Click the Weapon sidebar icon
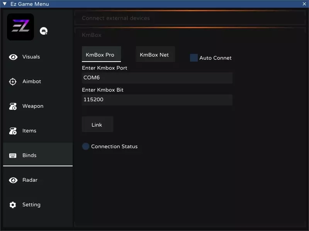 (x=13, y=106)
